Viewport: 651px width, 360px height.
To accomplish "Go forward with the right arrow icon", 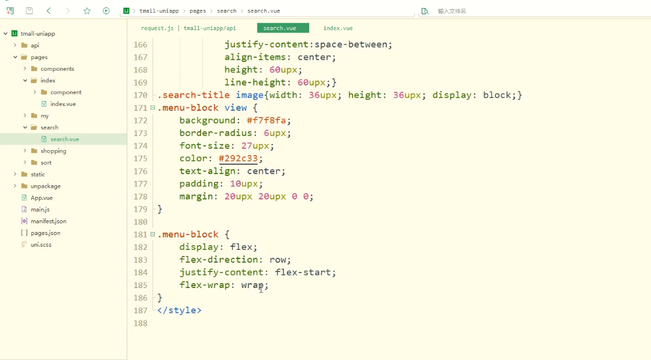I will point(68,11).
